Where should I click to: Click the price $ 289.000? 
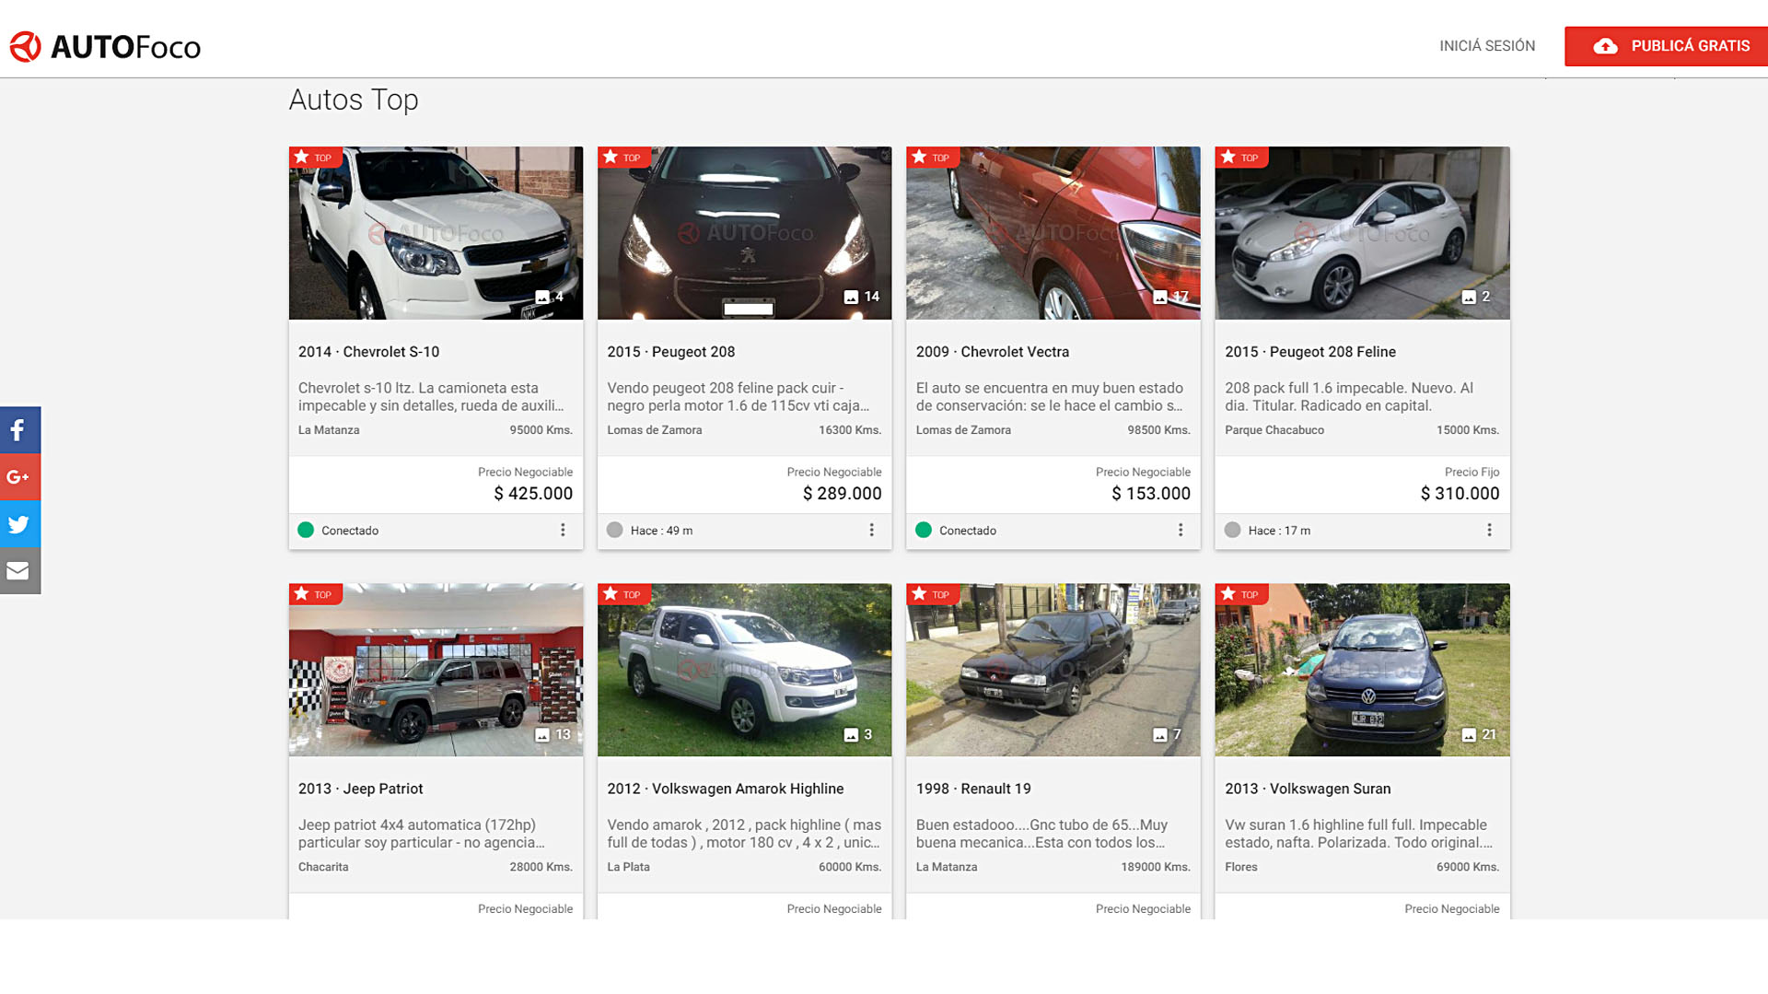pyautogui.click(x=842, y=494)
